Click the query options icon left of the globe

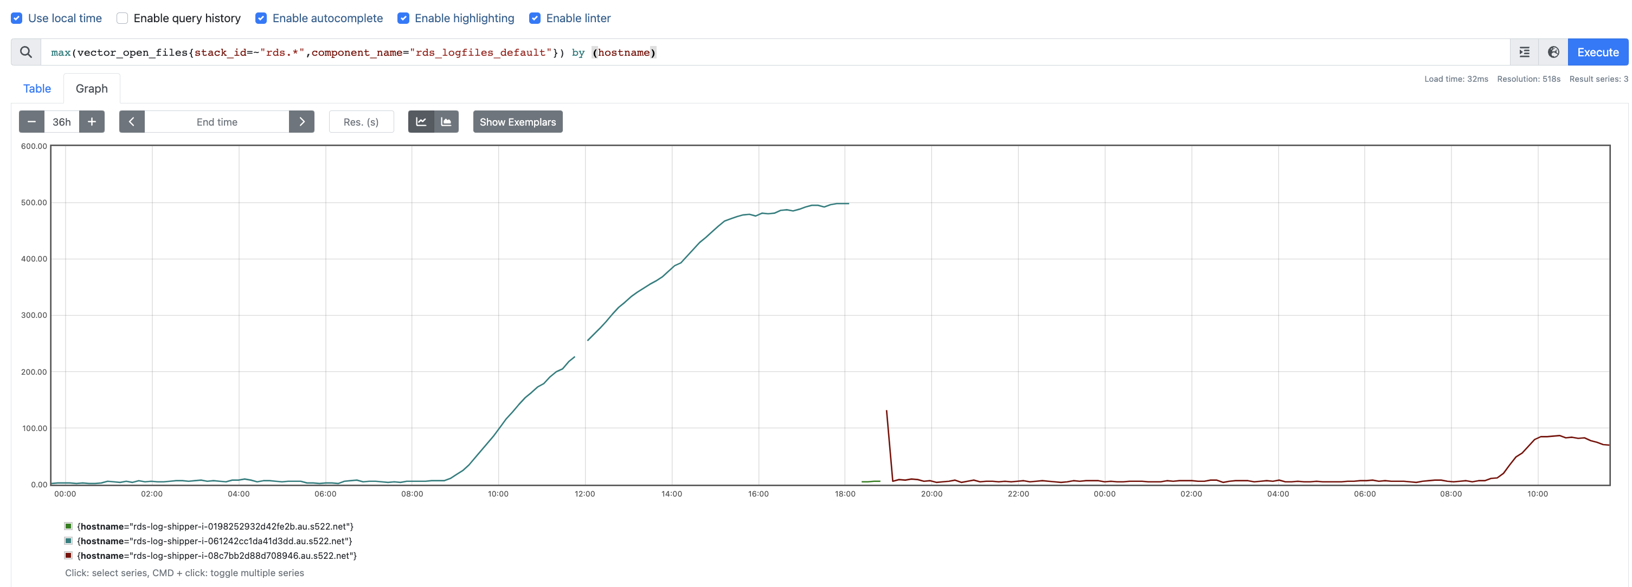pyautogui.click(x=1524, y=53)
